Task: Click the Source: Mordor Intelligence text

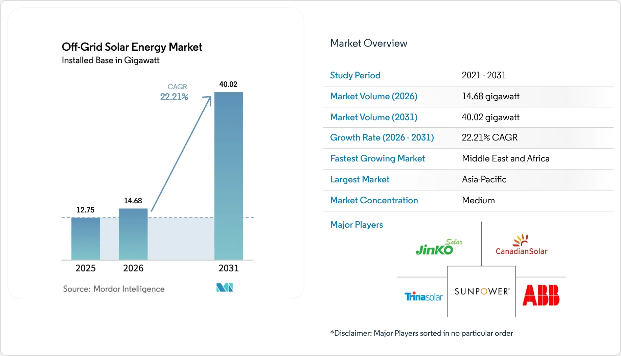Action: coord(114,289)
